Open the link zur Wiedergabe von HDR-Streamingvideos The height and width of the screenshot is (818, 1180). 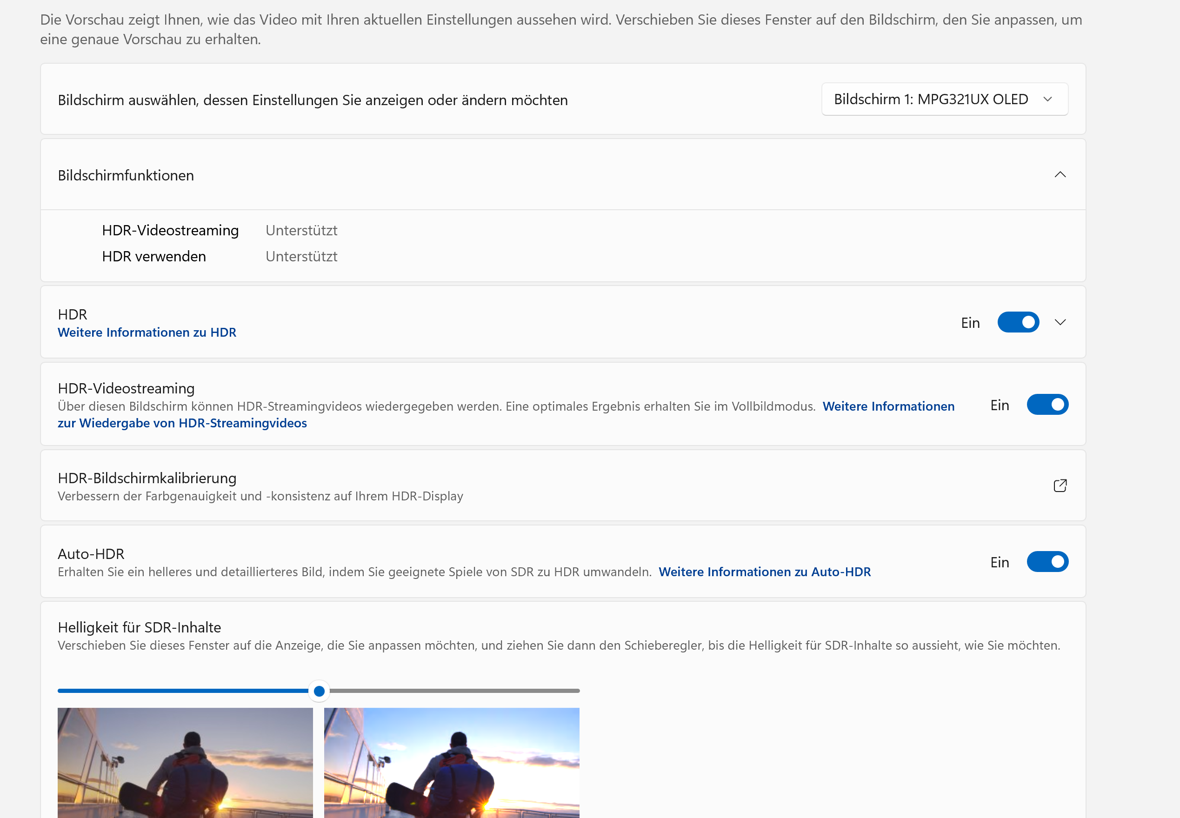[x=182, y=423]
